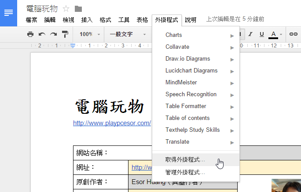Open the http:// link in the 網址 row
The height and width of the screenshot is (192, 301).
(x=142, y=167)
